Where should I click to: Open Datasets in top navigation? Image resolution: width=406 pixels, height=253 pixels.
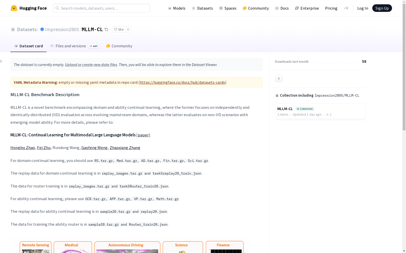[x=202, y=8]
